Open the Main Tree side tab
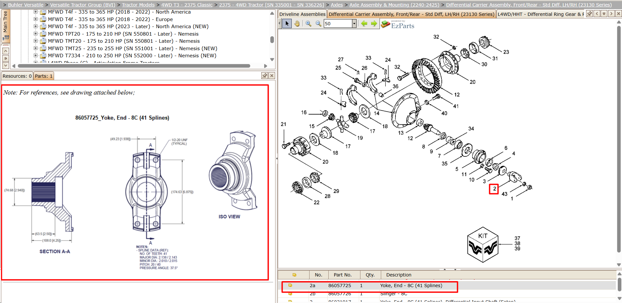 [6, 26]
